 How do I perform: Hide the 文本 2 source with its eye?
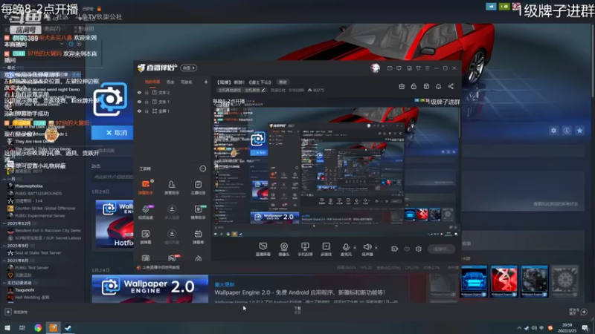tap(139, 92)
